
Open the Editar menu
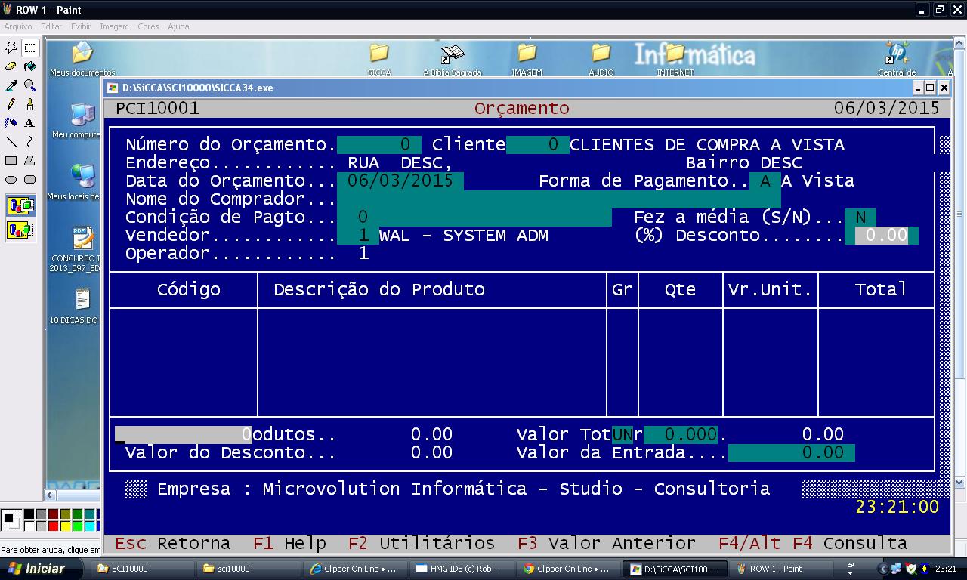(x=51, y=26)
